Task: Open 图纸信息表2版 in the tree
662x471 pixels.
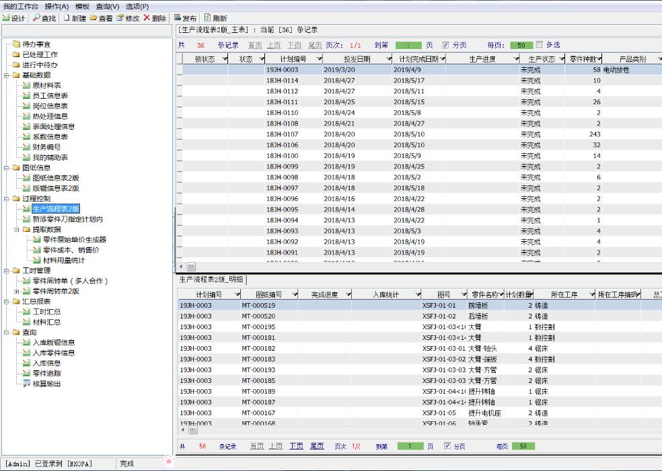Action: [55, 178]
